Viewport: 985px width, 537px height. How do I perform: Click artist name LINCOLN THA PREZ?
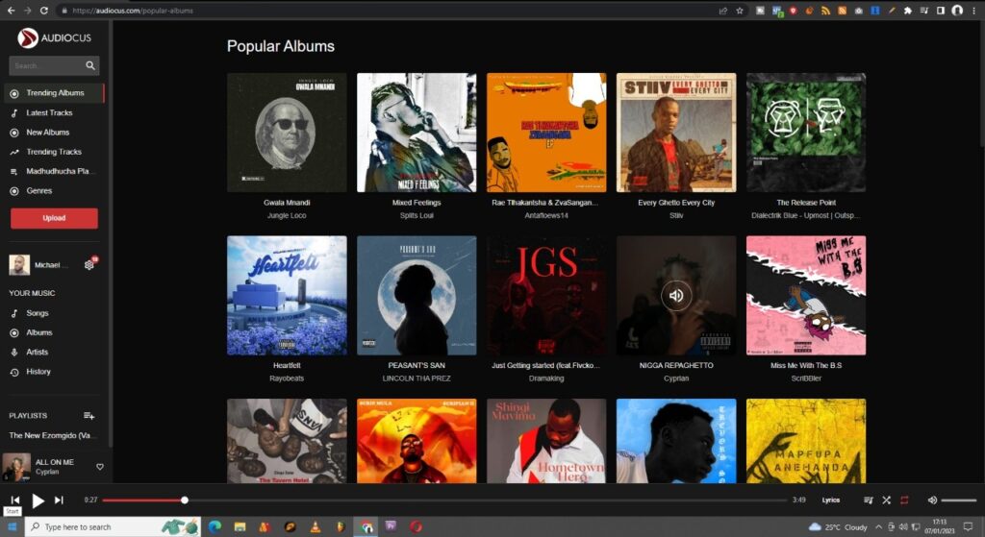coord(417,378)
